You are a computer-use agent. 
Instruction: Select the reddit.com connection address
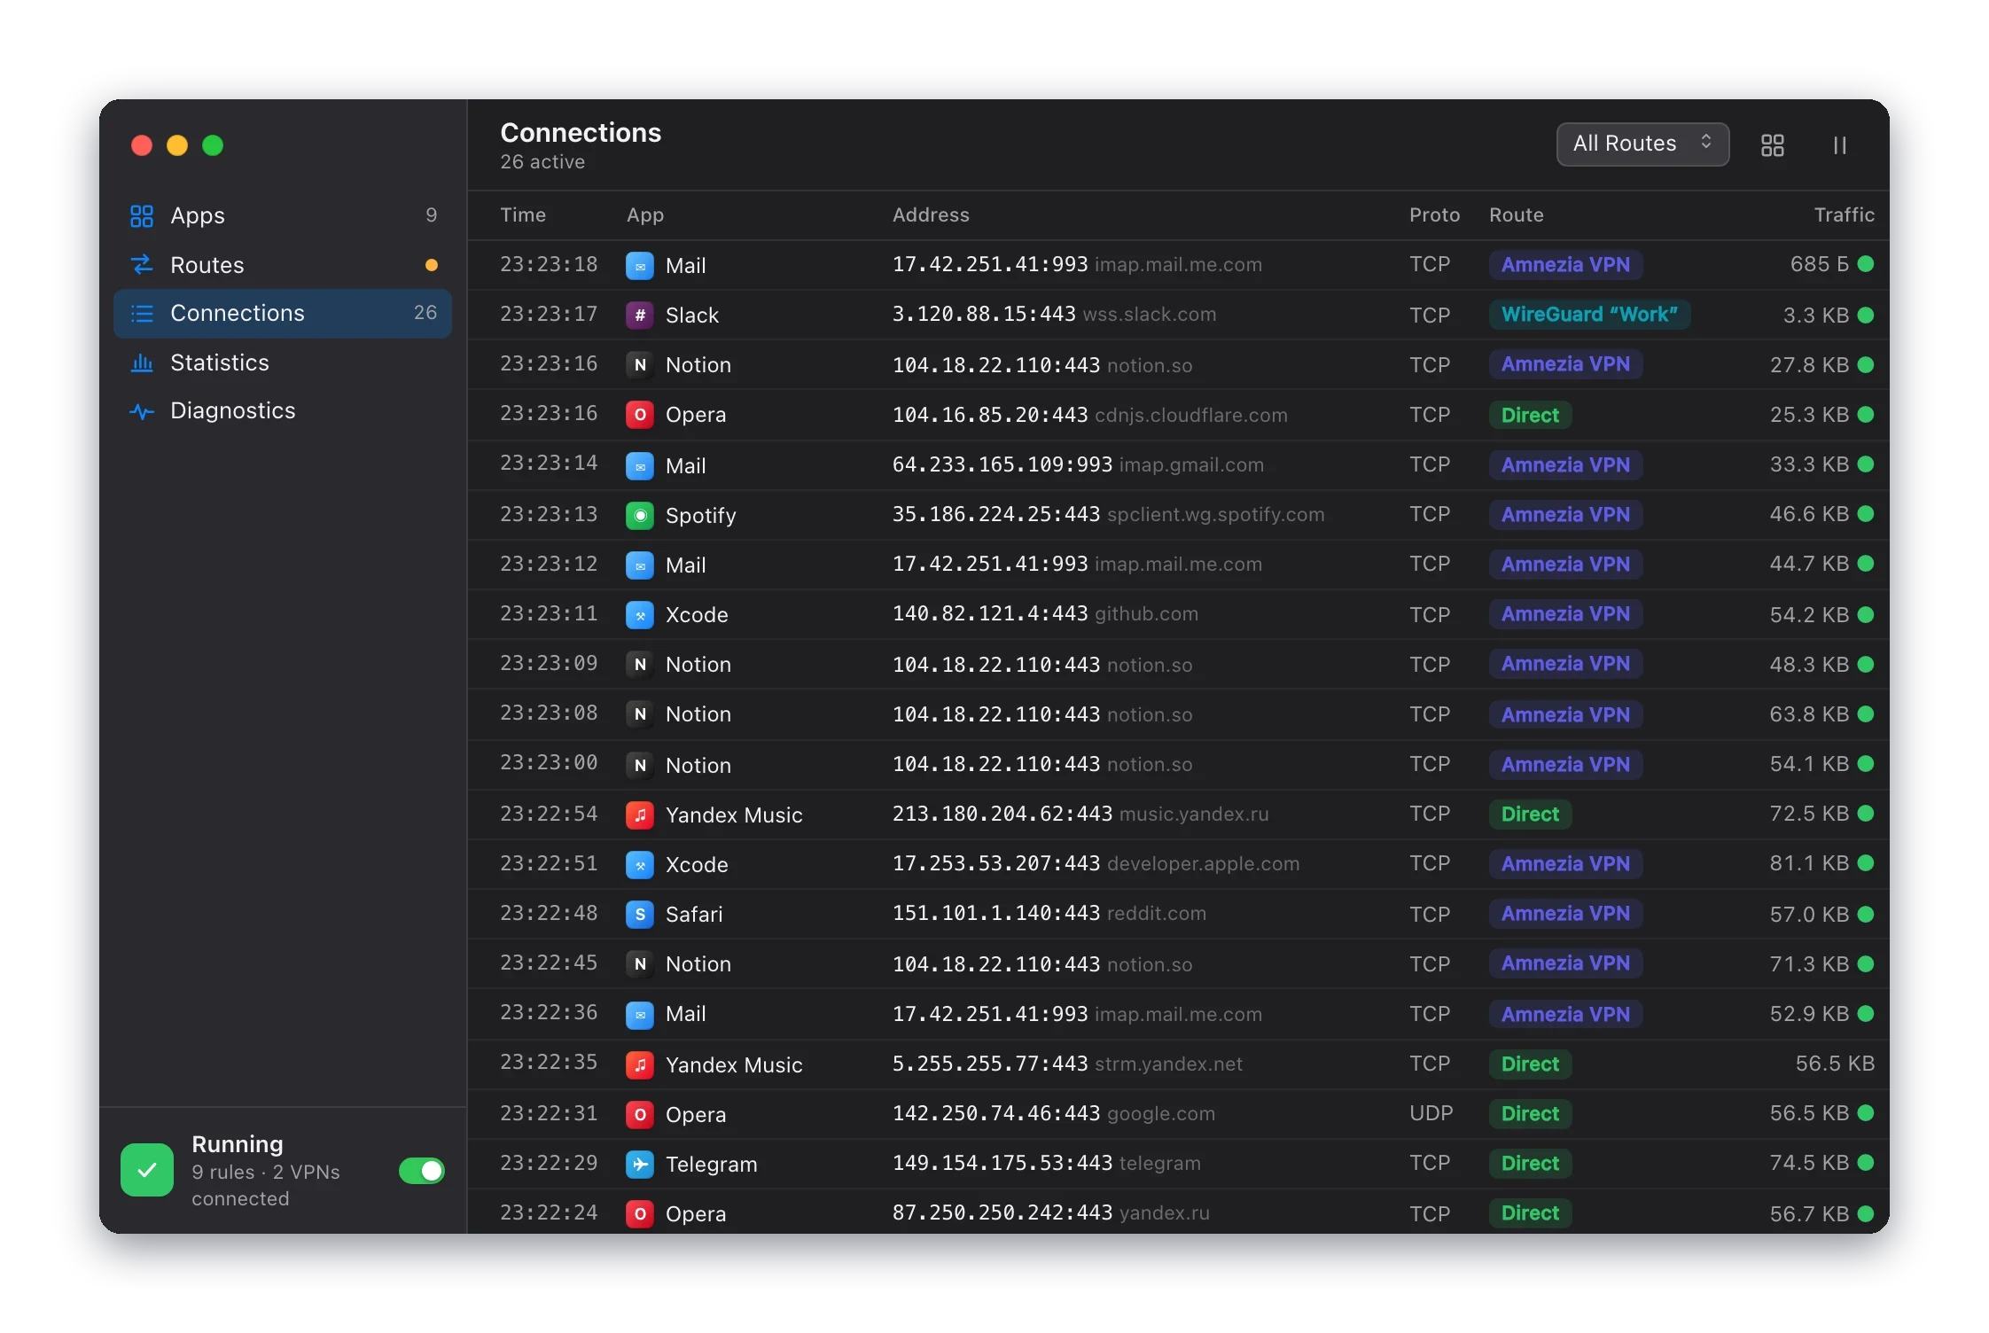pos(1049,914)
